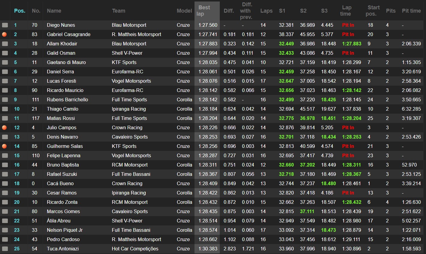Click team Shell V-Power for Átila Abreu
426x254 pixels.
point(127,221)
